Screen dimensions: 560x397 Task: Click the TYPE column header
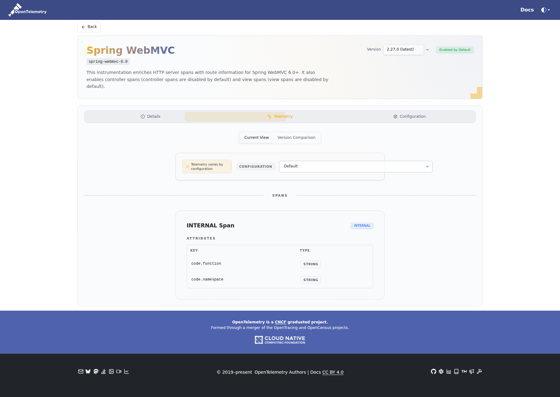coord(305,250)
